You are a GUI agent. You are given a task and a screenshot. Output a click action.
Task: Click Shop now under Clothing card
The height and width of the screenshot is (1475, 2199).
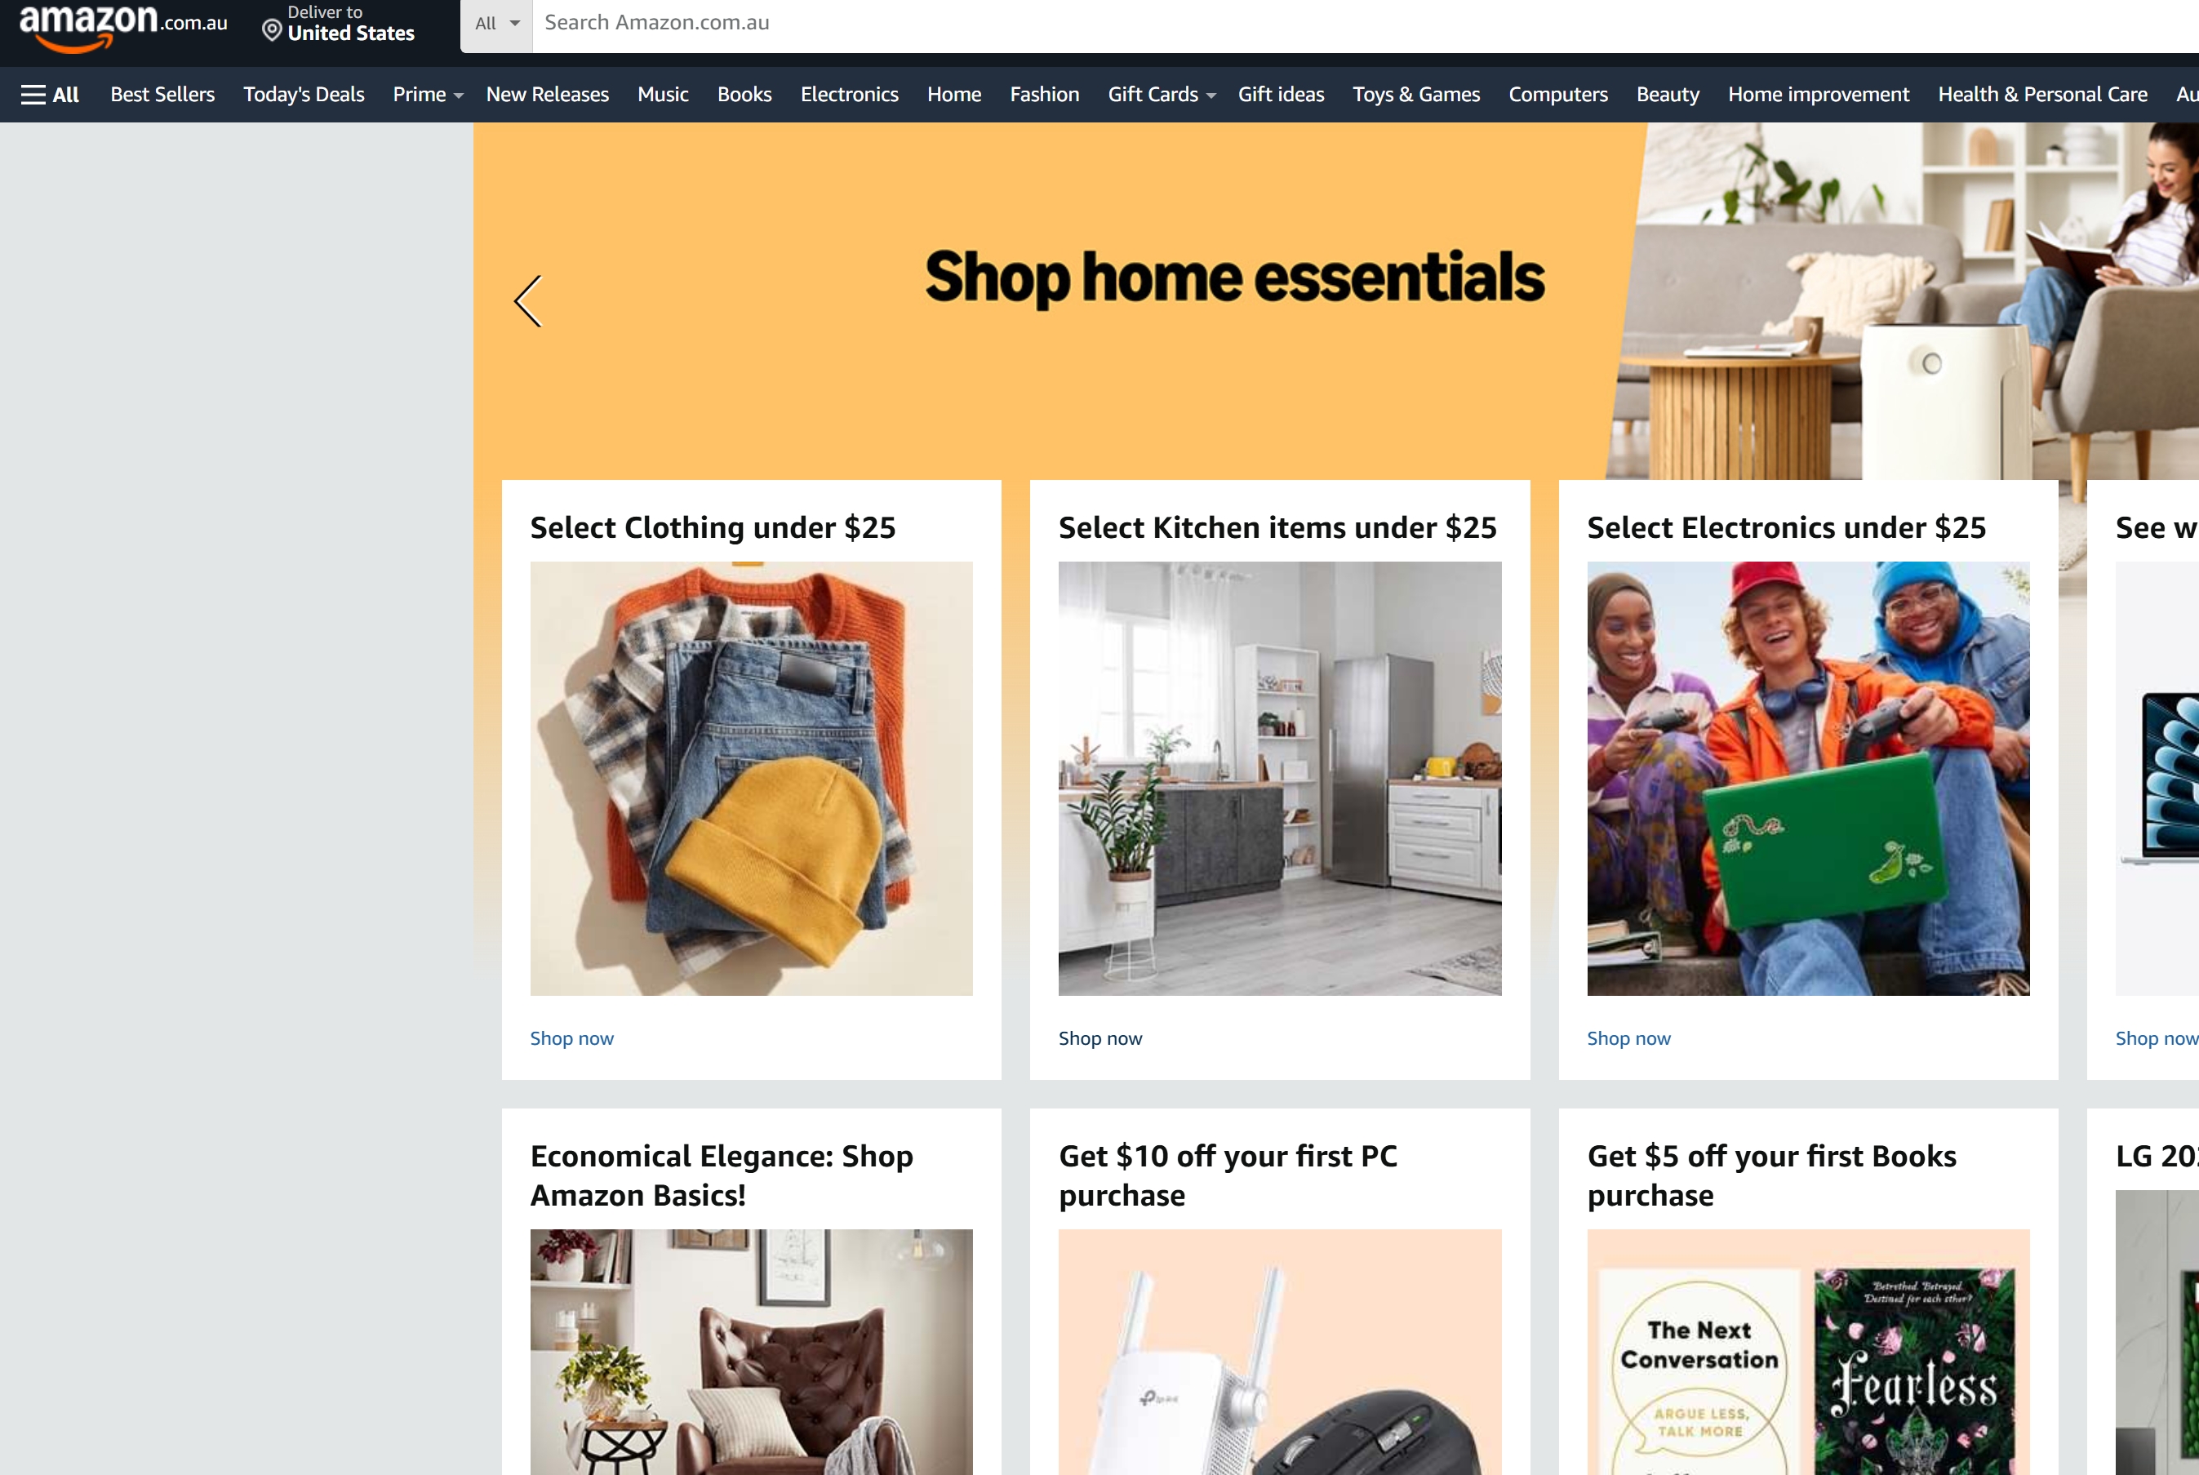coord(572,1037)
